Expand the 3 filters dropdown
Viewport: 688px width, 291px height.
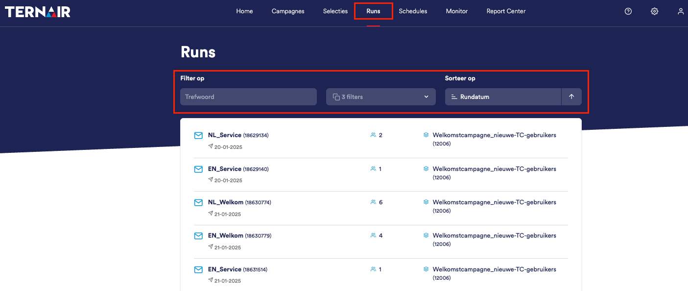(x=380, y=97)
